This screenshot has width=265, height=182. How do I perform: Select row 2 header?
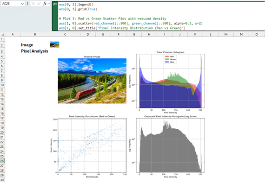tap(2, 45)
